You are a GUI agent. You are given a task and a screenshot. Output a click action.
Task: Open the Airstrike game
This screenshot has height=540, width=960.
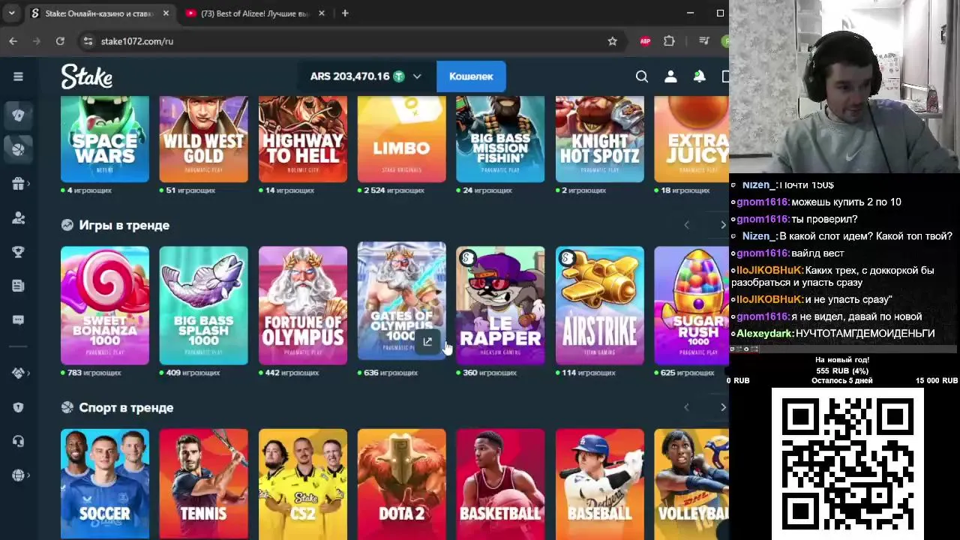(x=599, y=305)
